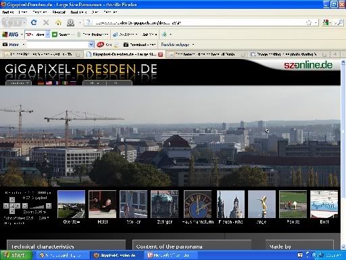Click the zoom level slider ramp

(x=36, y=206)
